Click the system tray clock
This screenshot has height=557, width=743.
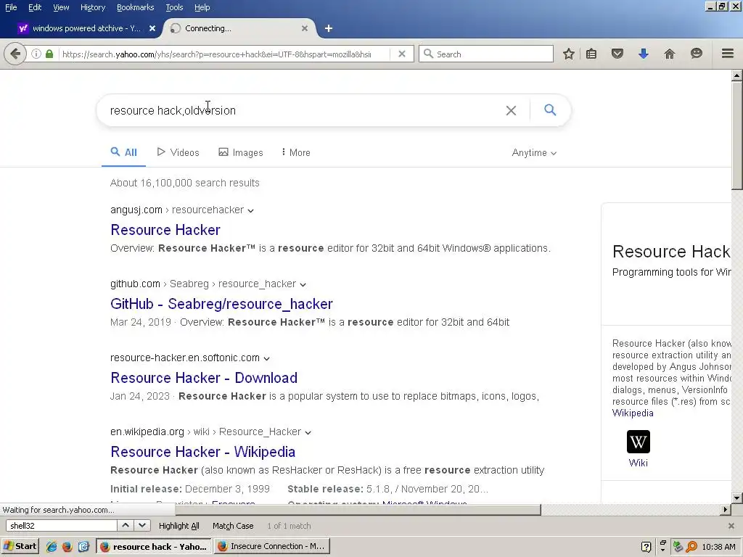pyautogui.click(x=718, y=547)
